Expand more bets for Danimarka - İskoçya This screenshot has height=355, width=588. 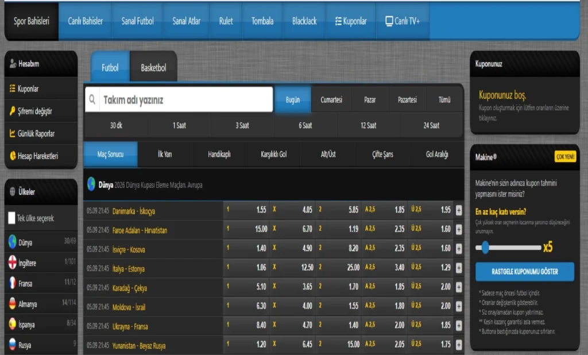click(x=458, y=211)
